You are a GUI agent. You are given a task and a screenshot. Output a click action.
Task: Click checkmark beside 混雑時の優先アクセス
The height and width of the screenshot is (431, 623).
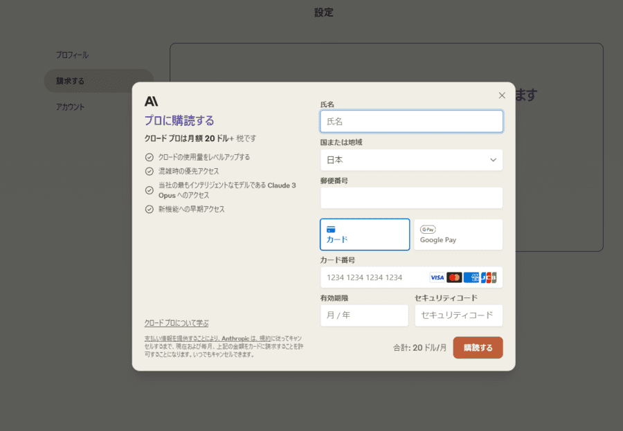(149, 171)
